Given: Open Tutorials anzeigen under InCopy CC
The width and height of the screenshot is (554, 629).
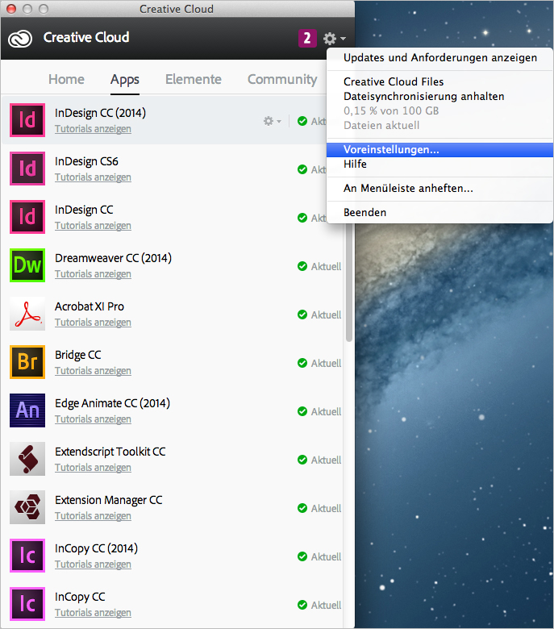Looking at the screenshot, I should [x=93, y=613].
